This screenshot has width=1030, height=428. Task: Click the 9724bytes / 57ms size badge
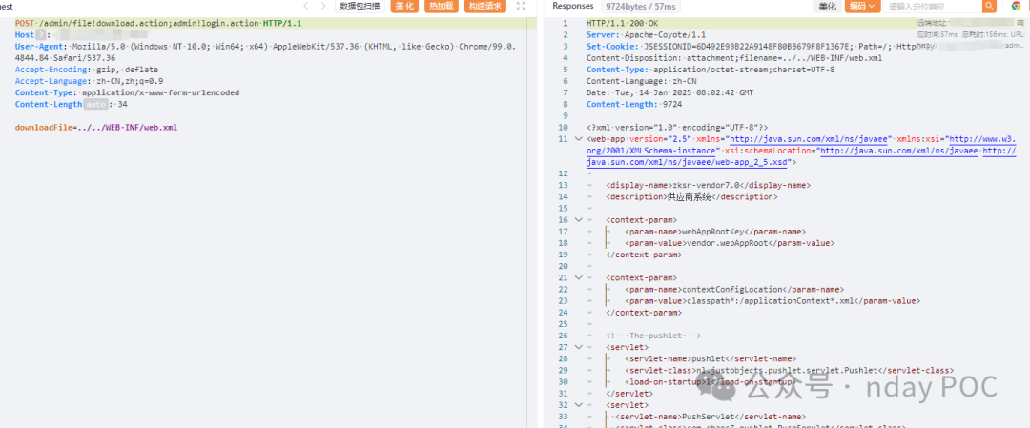pos(641,6)
